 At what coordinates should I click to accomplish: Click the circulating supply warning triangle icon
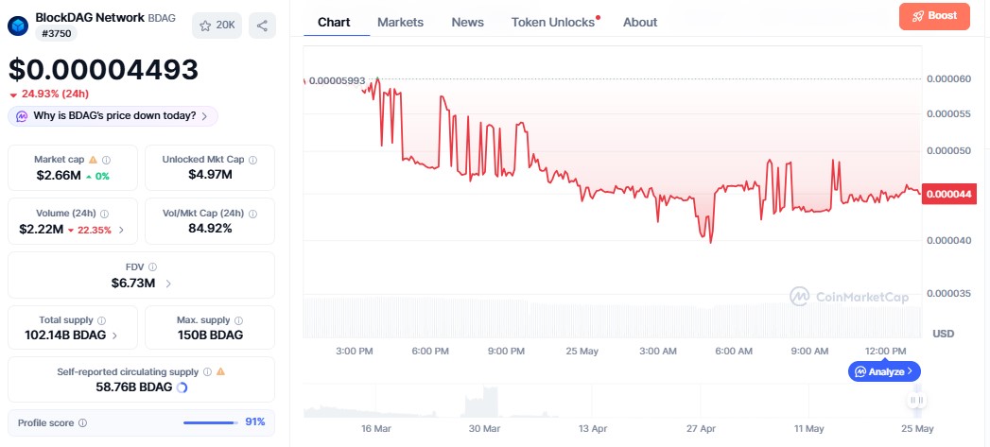pos(221,371)
